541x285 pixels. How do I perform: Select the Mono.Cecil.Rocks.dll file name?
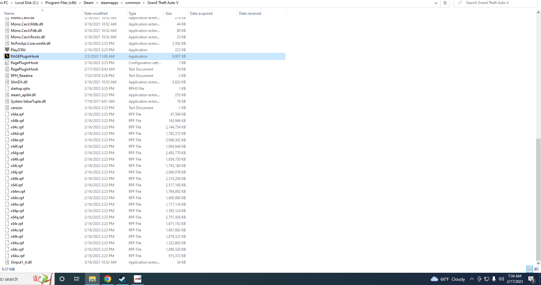28,37
